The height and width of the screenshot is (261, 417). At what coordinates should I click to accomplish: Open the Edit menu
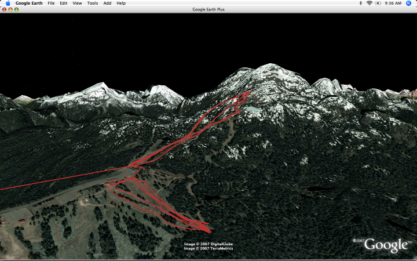(63, 3)
